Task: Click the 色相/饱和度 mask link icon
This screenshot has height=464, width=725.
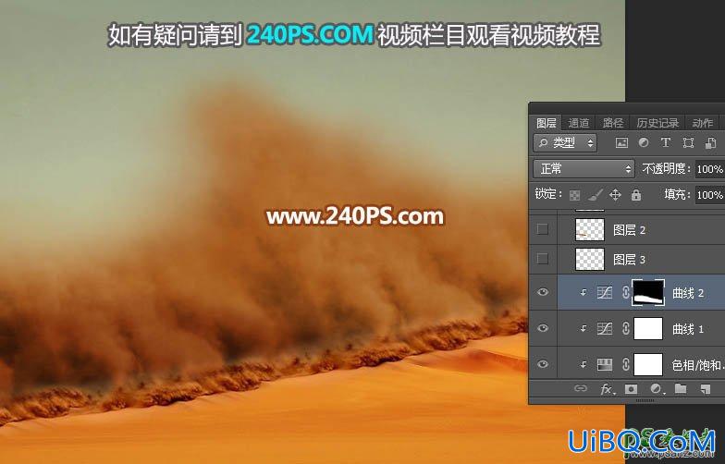Action: pos(625,364)
